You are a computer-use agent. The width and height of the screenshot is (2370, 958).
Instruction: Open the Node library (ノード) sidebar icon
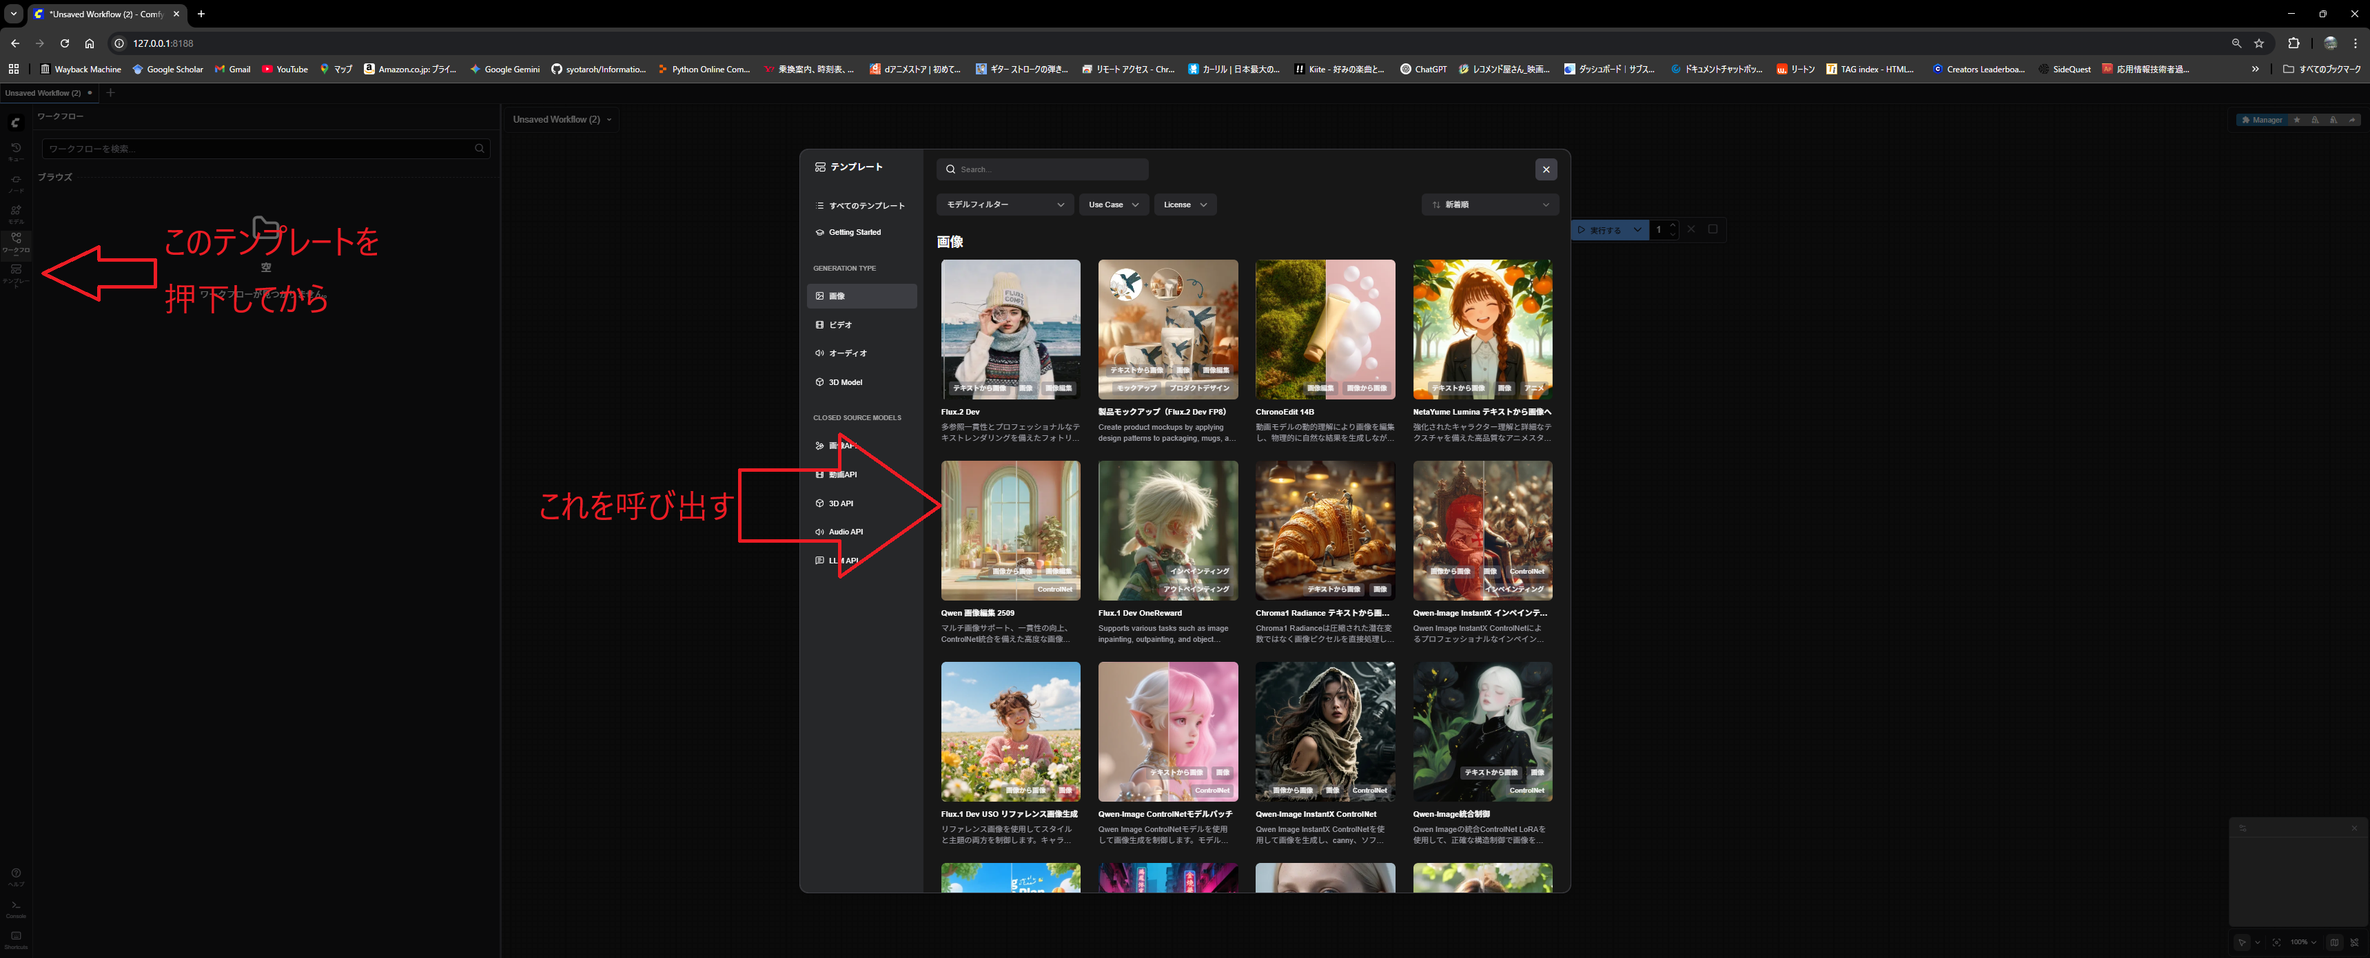coord(16,182)
